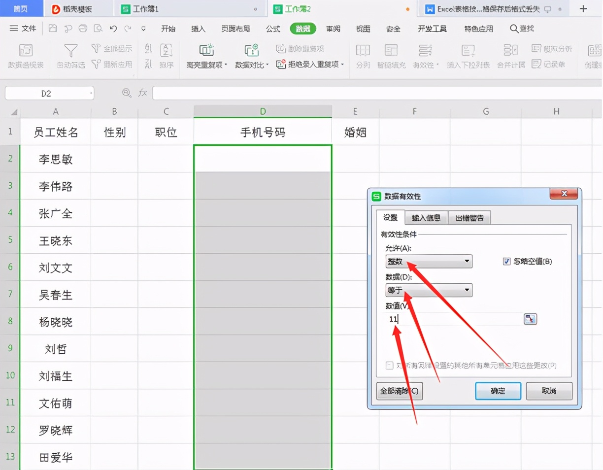603x470 pixels.
Task: Click 取消 in the validity dialog
Action: tap(549, 391)
